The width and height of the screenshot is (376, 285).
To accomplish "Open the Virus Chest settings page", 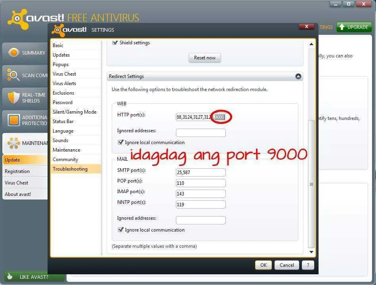I will click(76, 74).
